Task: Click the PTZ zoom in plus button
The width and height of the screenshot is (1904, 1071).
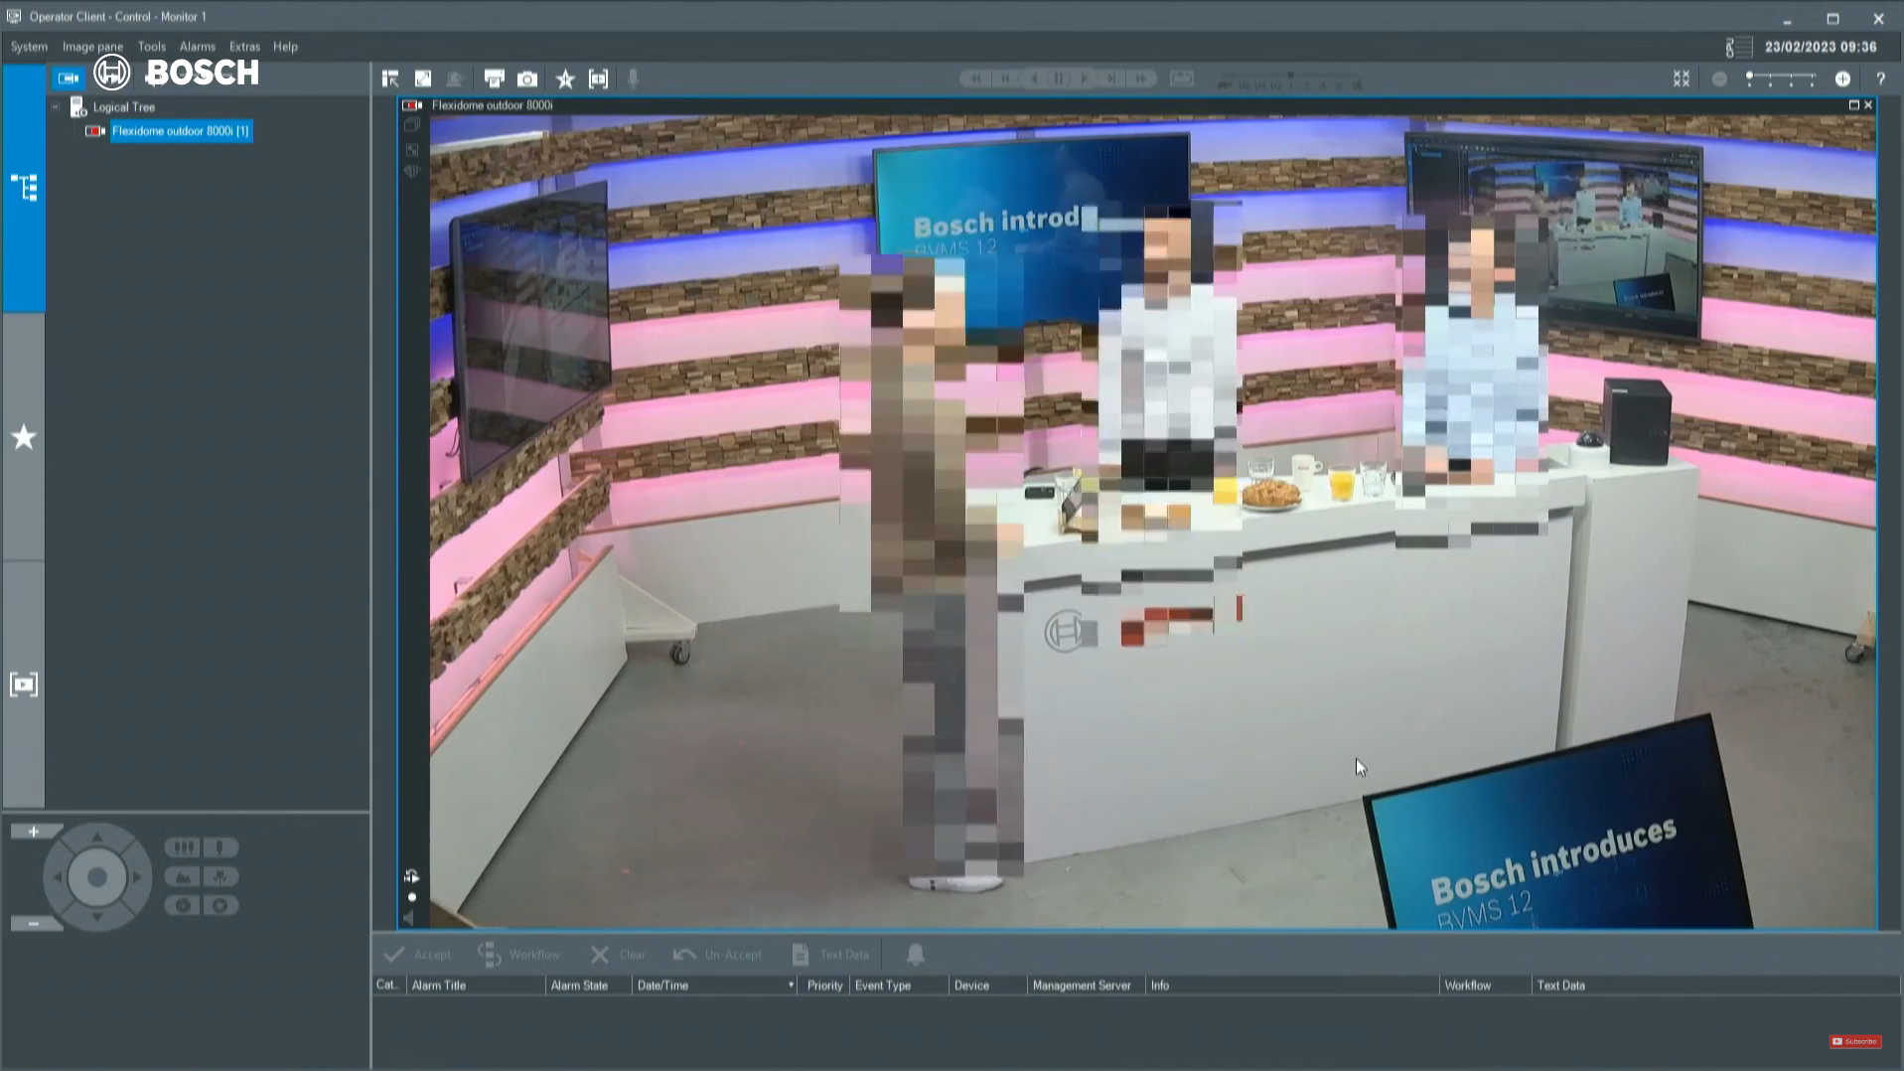Action: click(34, 832)
